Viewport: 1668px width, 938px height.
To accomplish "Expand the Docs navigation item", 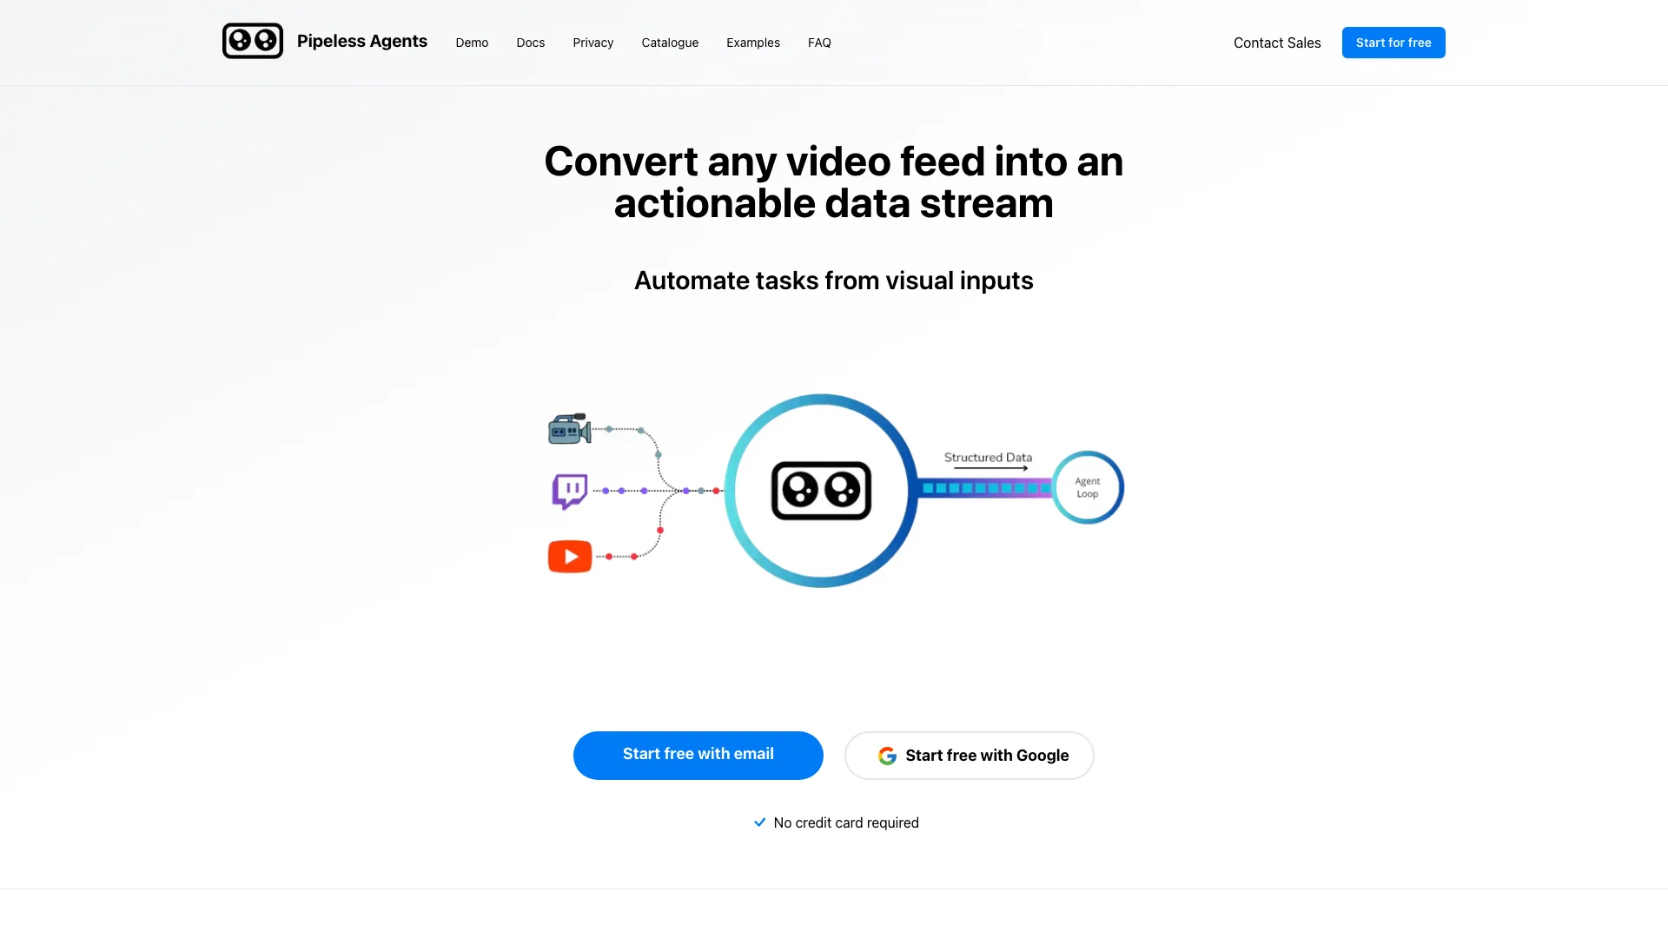I will coord(531,43).
